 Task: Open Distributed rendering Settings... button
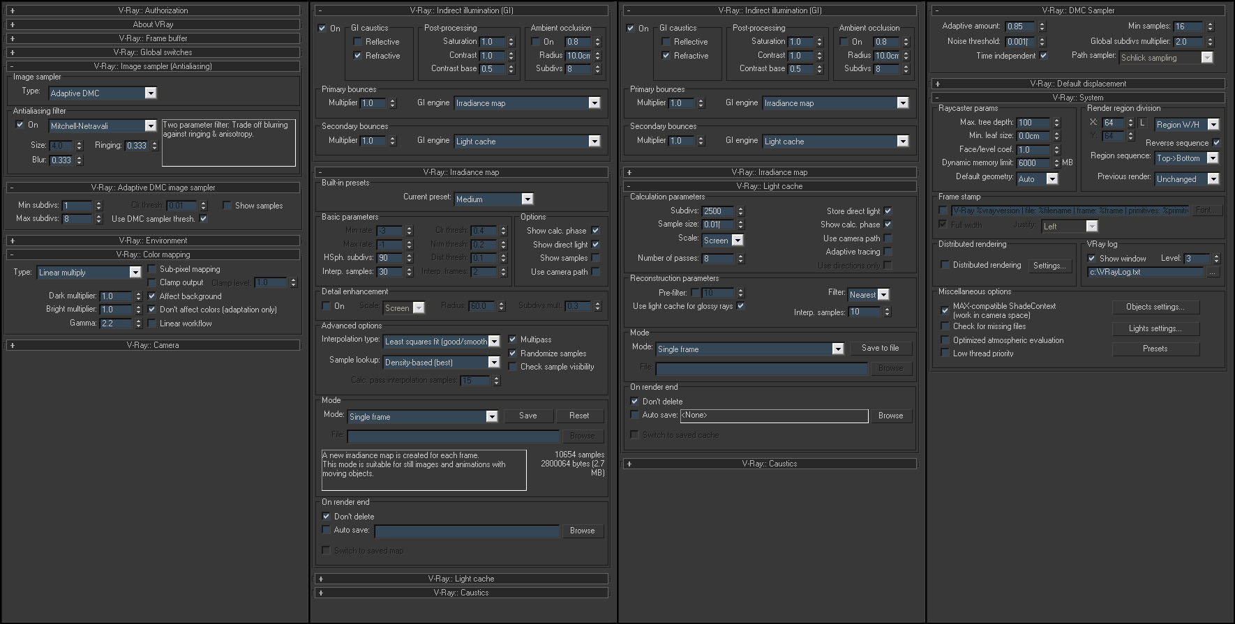1049,266
